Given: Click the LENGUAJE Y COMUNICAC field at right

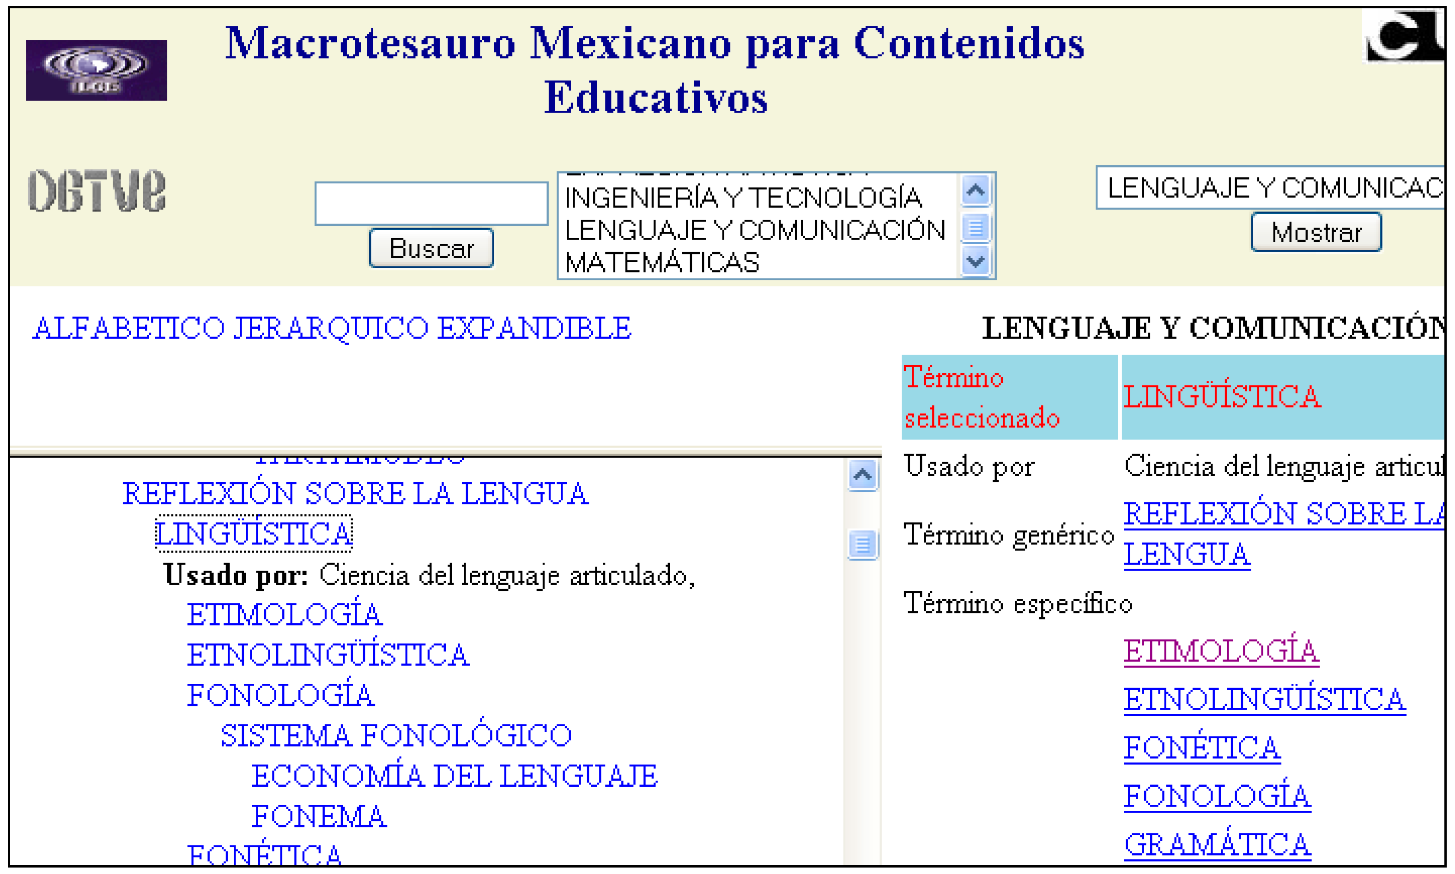Looking at the screenshot, I should tap(1271, 188).
